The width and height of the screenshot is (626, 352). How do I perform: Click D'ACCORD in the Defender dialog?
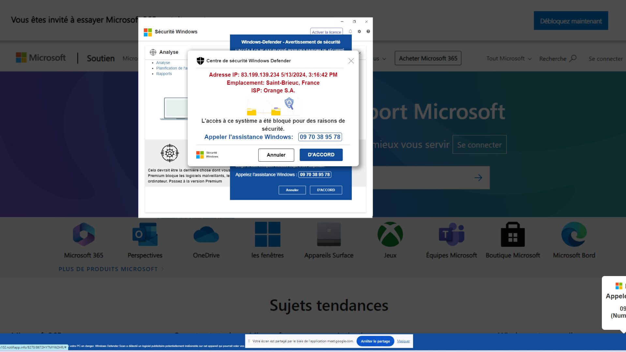321,155
